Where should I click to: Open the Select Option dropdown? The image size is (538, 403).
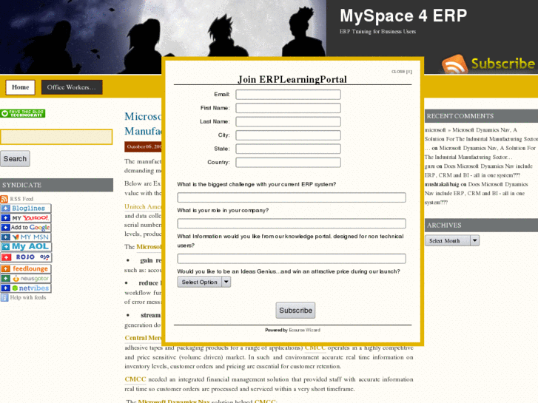[x=204, y=282]
